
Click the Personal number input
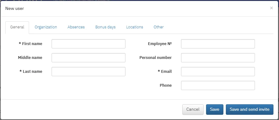218,58
